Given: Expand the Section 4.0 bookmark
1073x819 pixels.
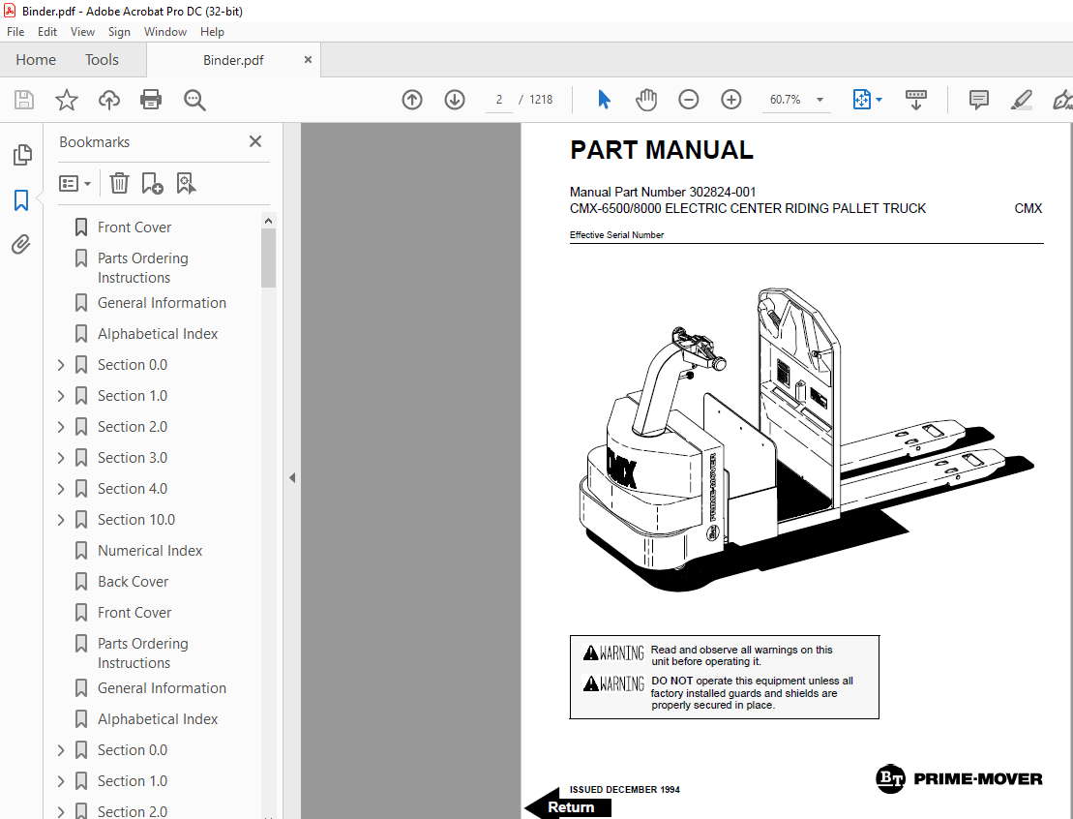Looking at the screenshot, I should [61, 489].
